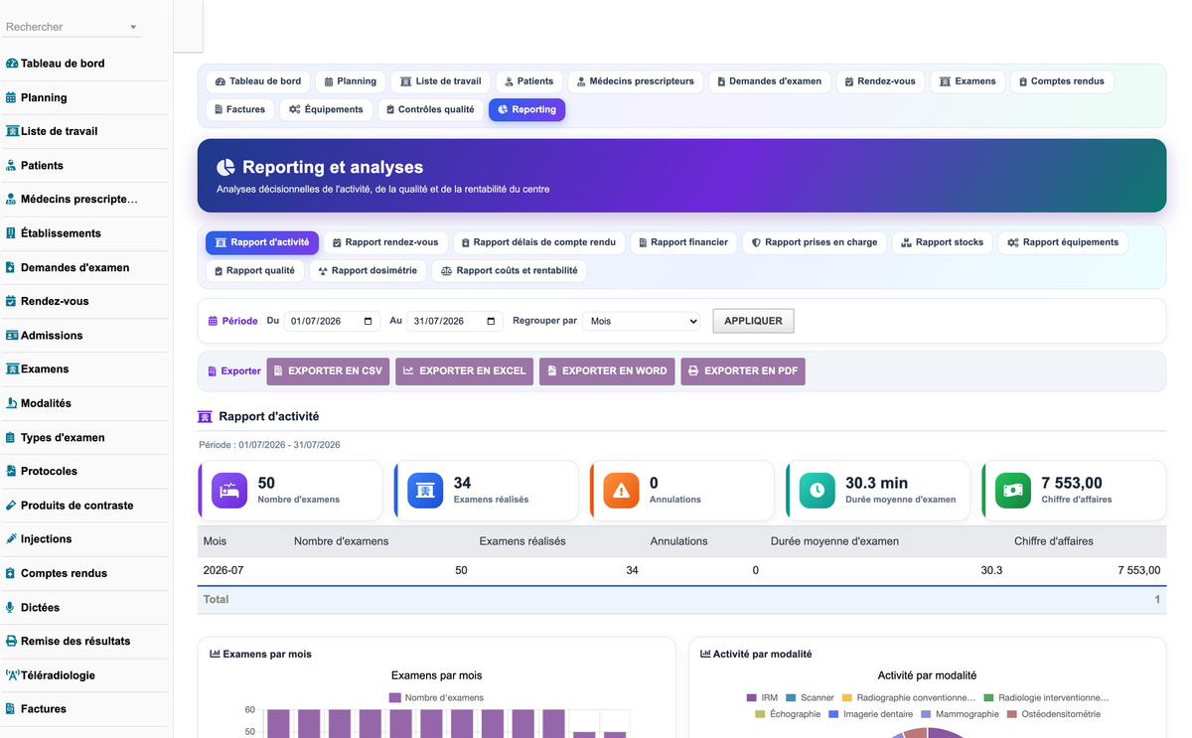
Task: Click the Dictées microphone icon
Action: (x=11, y=607)
